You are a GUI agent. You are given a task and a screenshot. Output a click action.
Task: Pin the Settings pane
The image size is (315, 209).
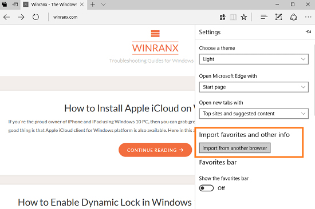point(309,31)
